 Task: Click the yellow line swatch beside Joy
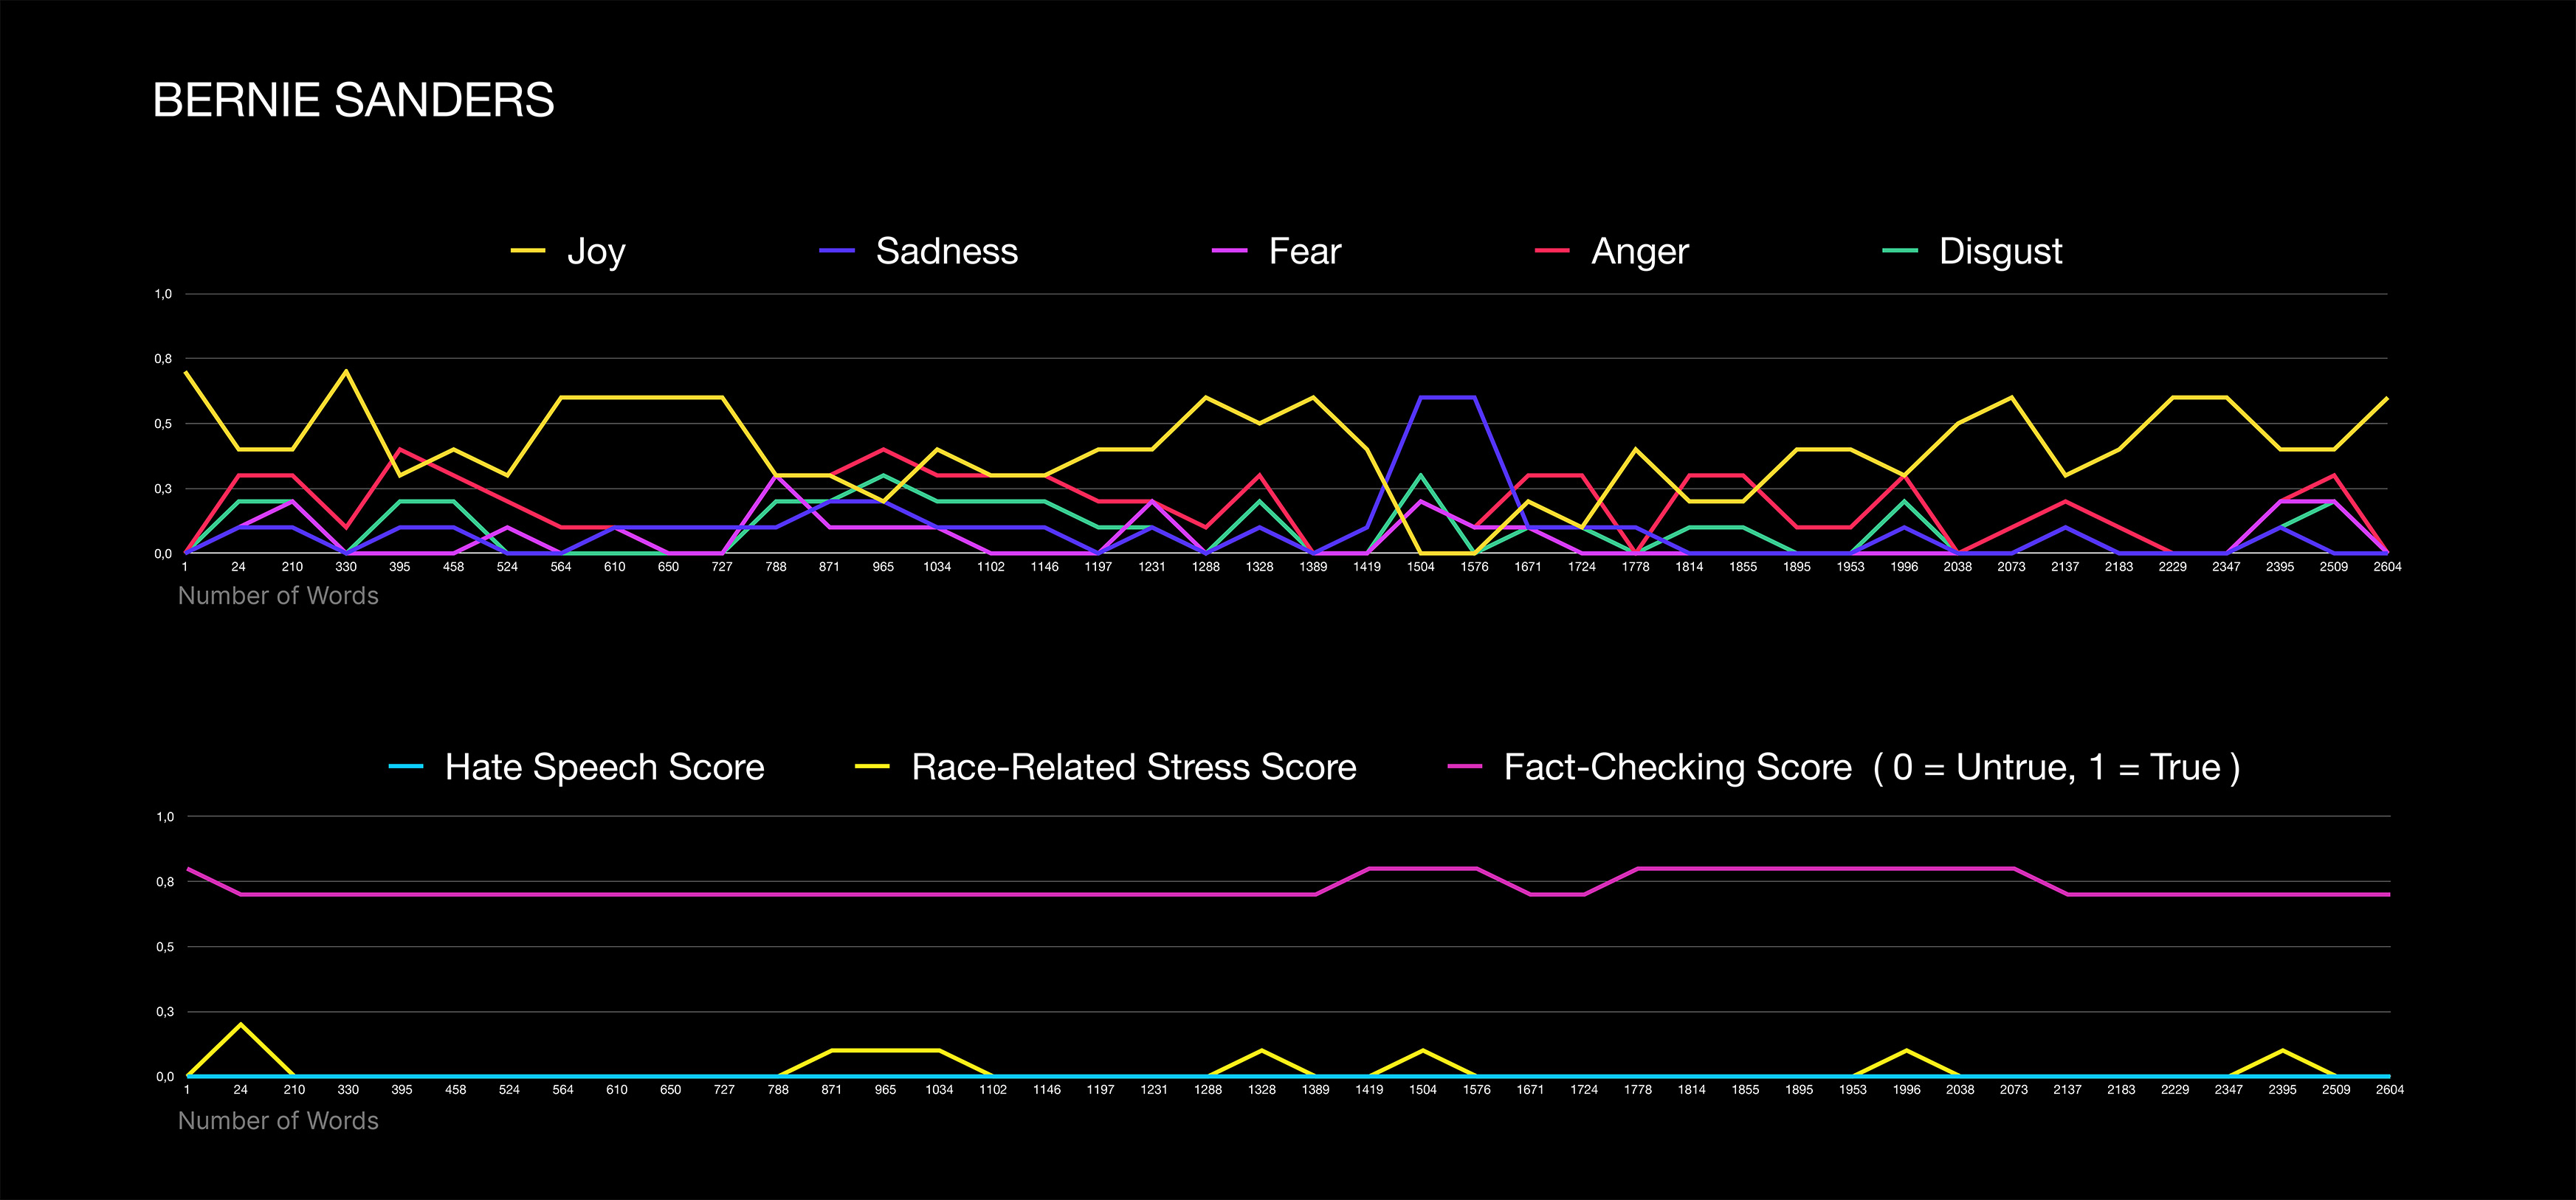point(528,251)
